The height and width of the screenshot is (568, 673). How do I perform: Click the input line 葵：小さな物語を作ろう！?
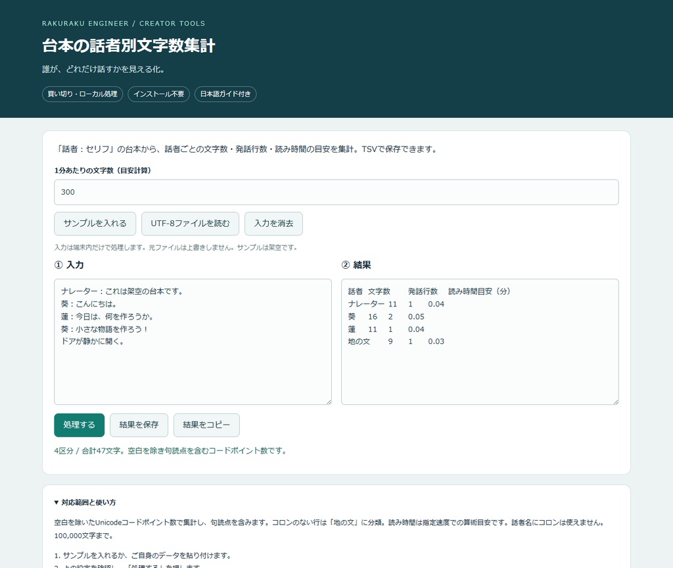click(x=104, y=329)
